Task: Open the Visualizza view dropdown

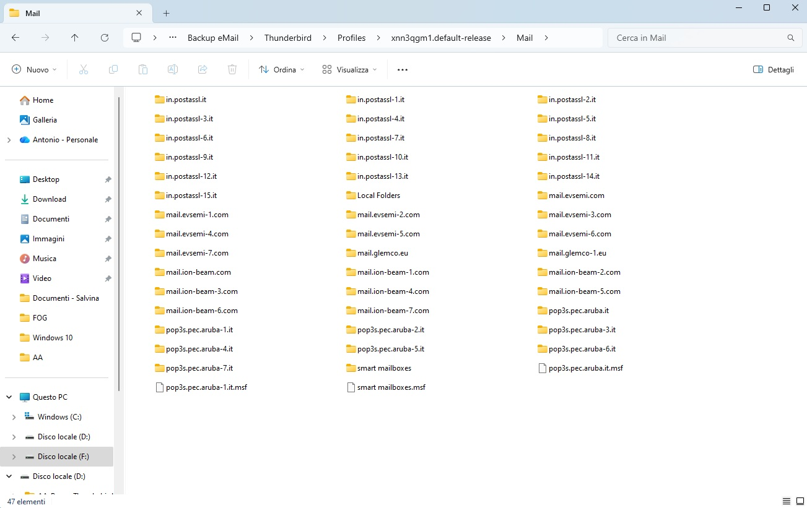Action: (350, 70)
